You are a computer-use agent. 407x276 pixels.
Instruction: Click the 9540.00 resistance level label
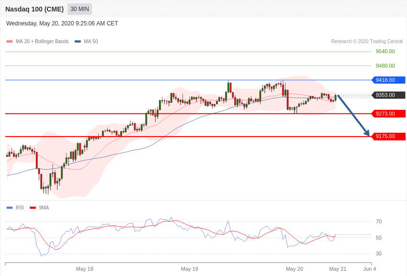click(385, 51)
